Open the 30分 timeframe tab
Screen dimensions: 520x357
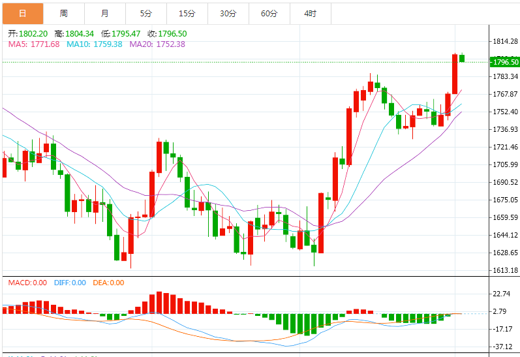point(228,14)
